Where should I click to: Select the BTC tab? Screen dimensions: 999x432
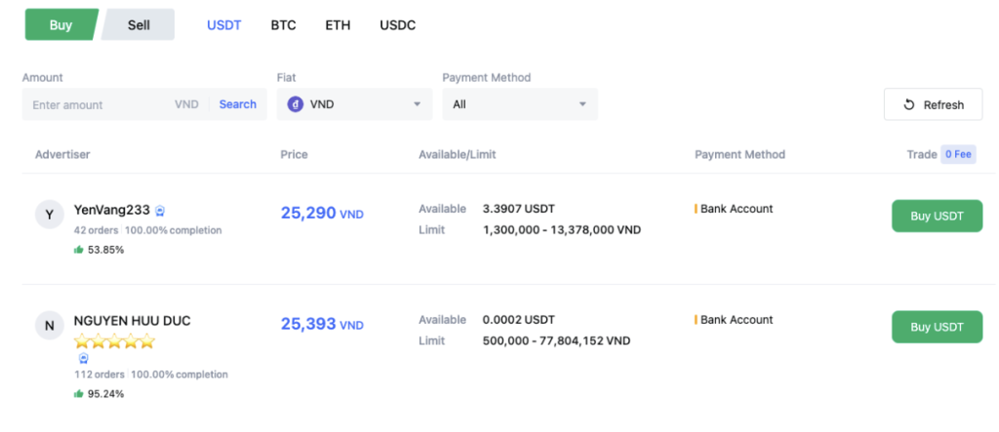point(283,25)
